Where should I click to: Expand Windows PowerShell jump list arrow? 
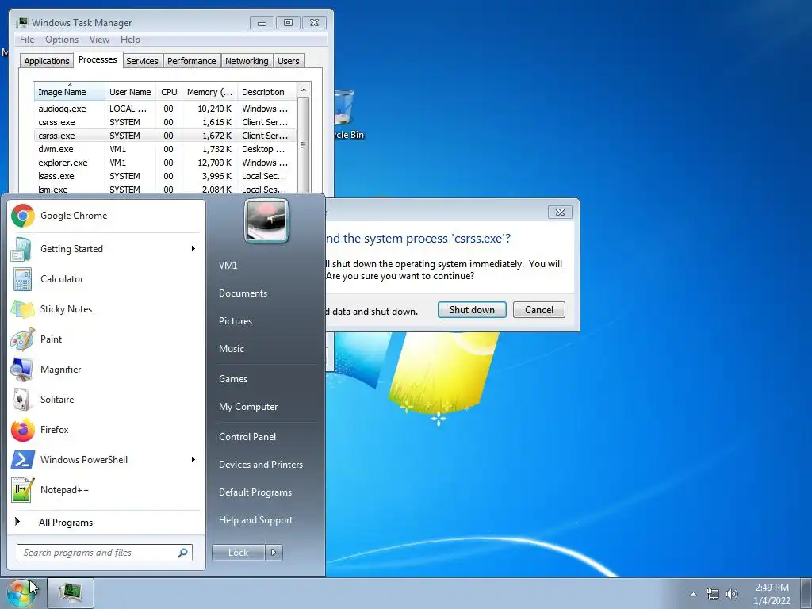tap(193, 460)
